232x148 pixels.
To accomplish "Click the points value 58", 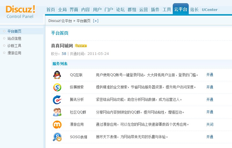I will [x=64, y=53].
